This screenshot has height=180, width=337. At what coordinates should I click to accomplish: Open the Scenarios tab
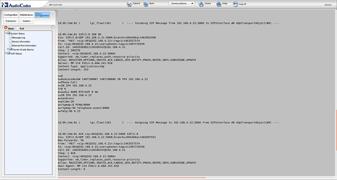point(11,21)
